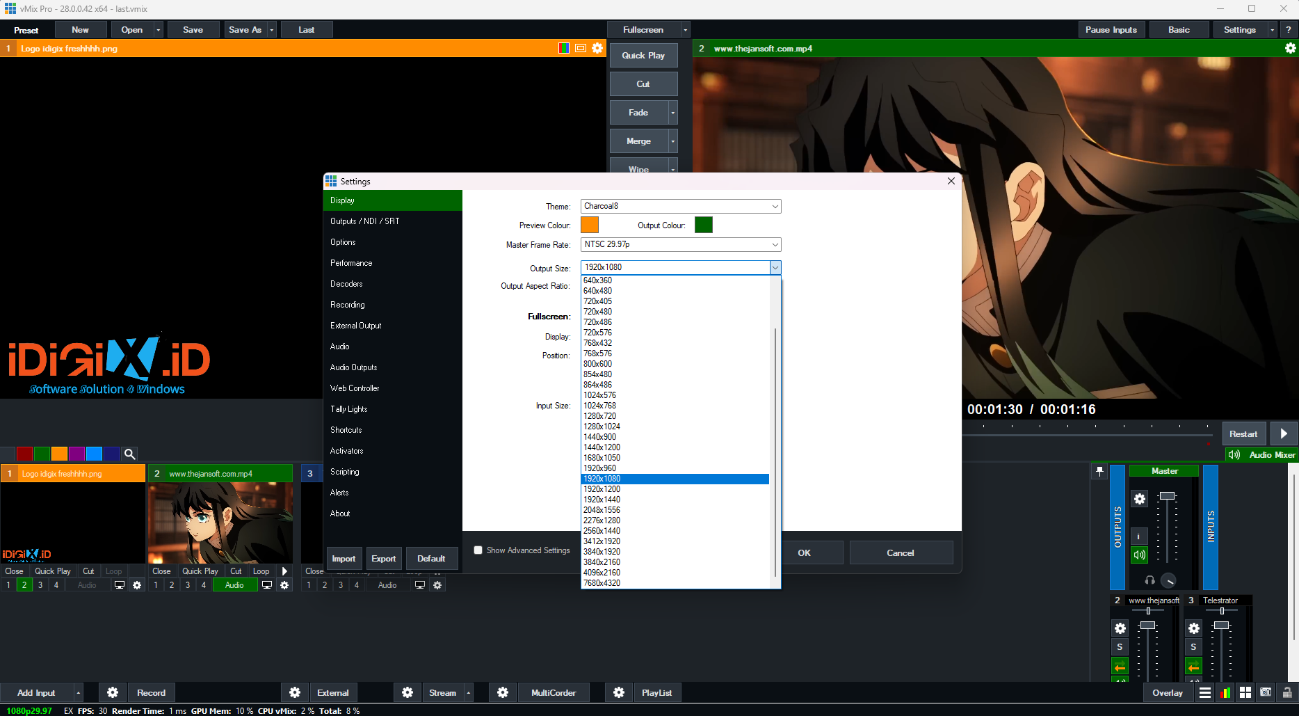
Task: Toggle Audio on www.thejansoft input tile
Action: tap(234, 585)
